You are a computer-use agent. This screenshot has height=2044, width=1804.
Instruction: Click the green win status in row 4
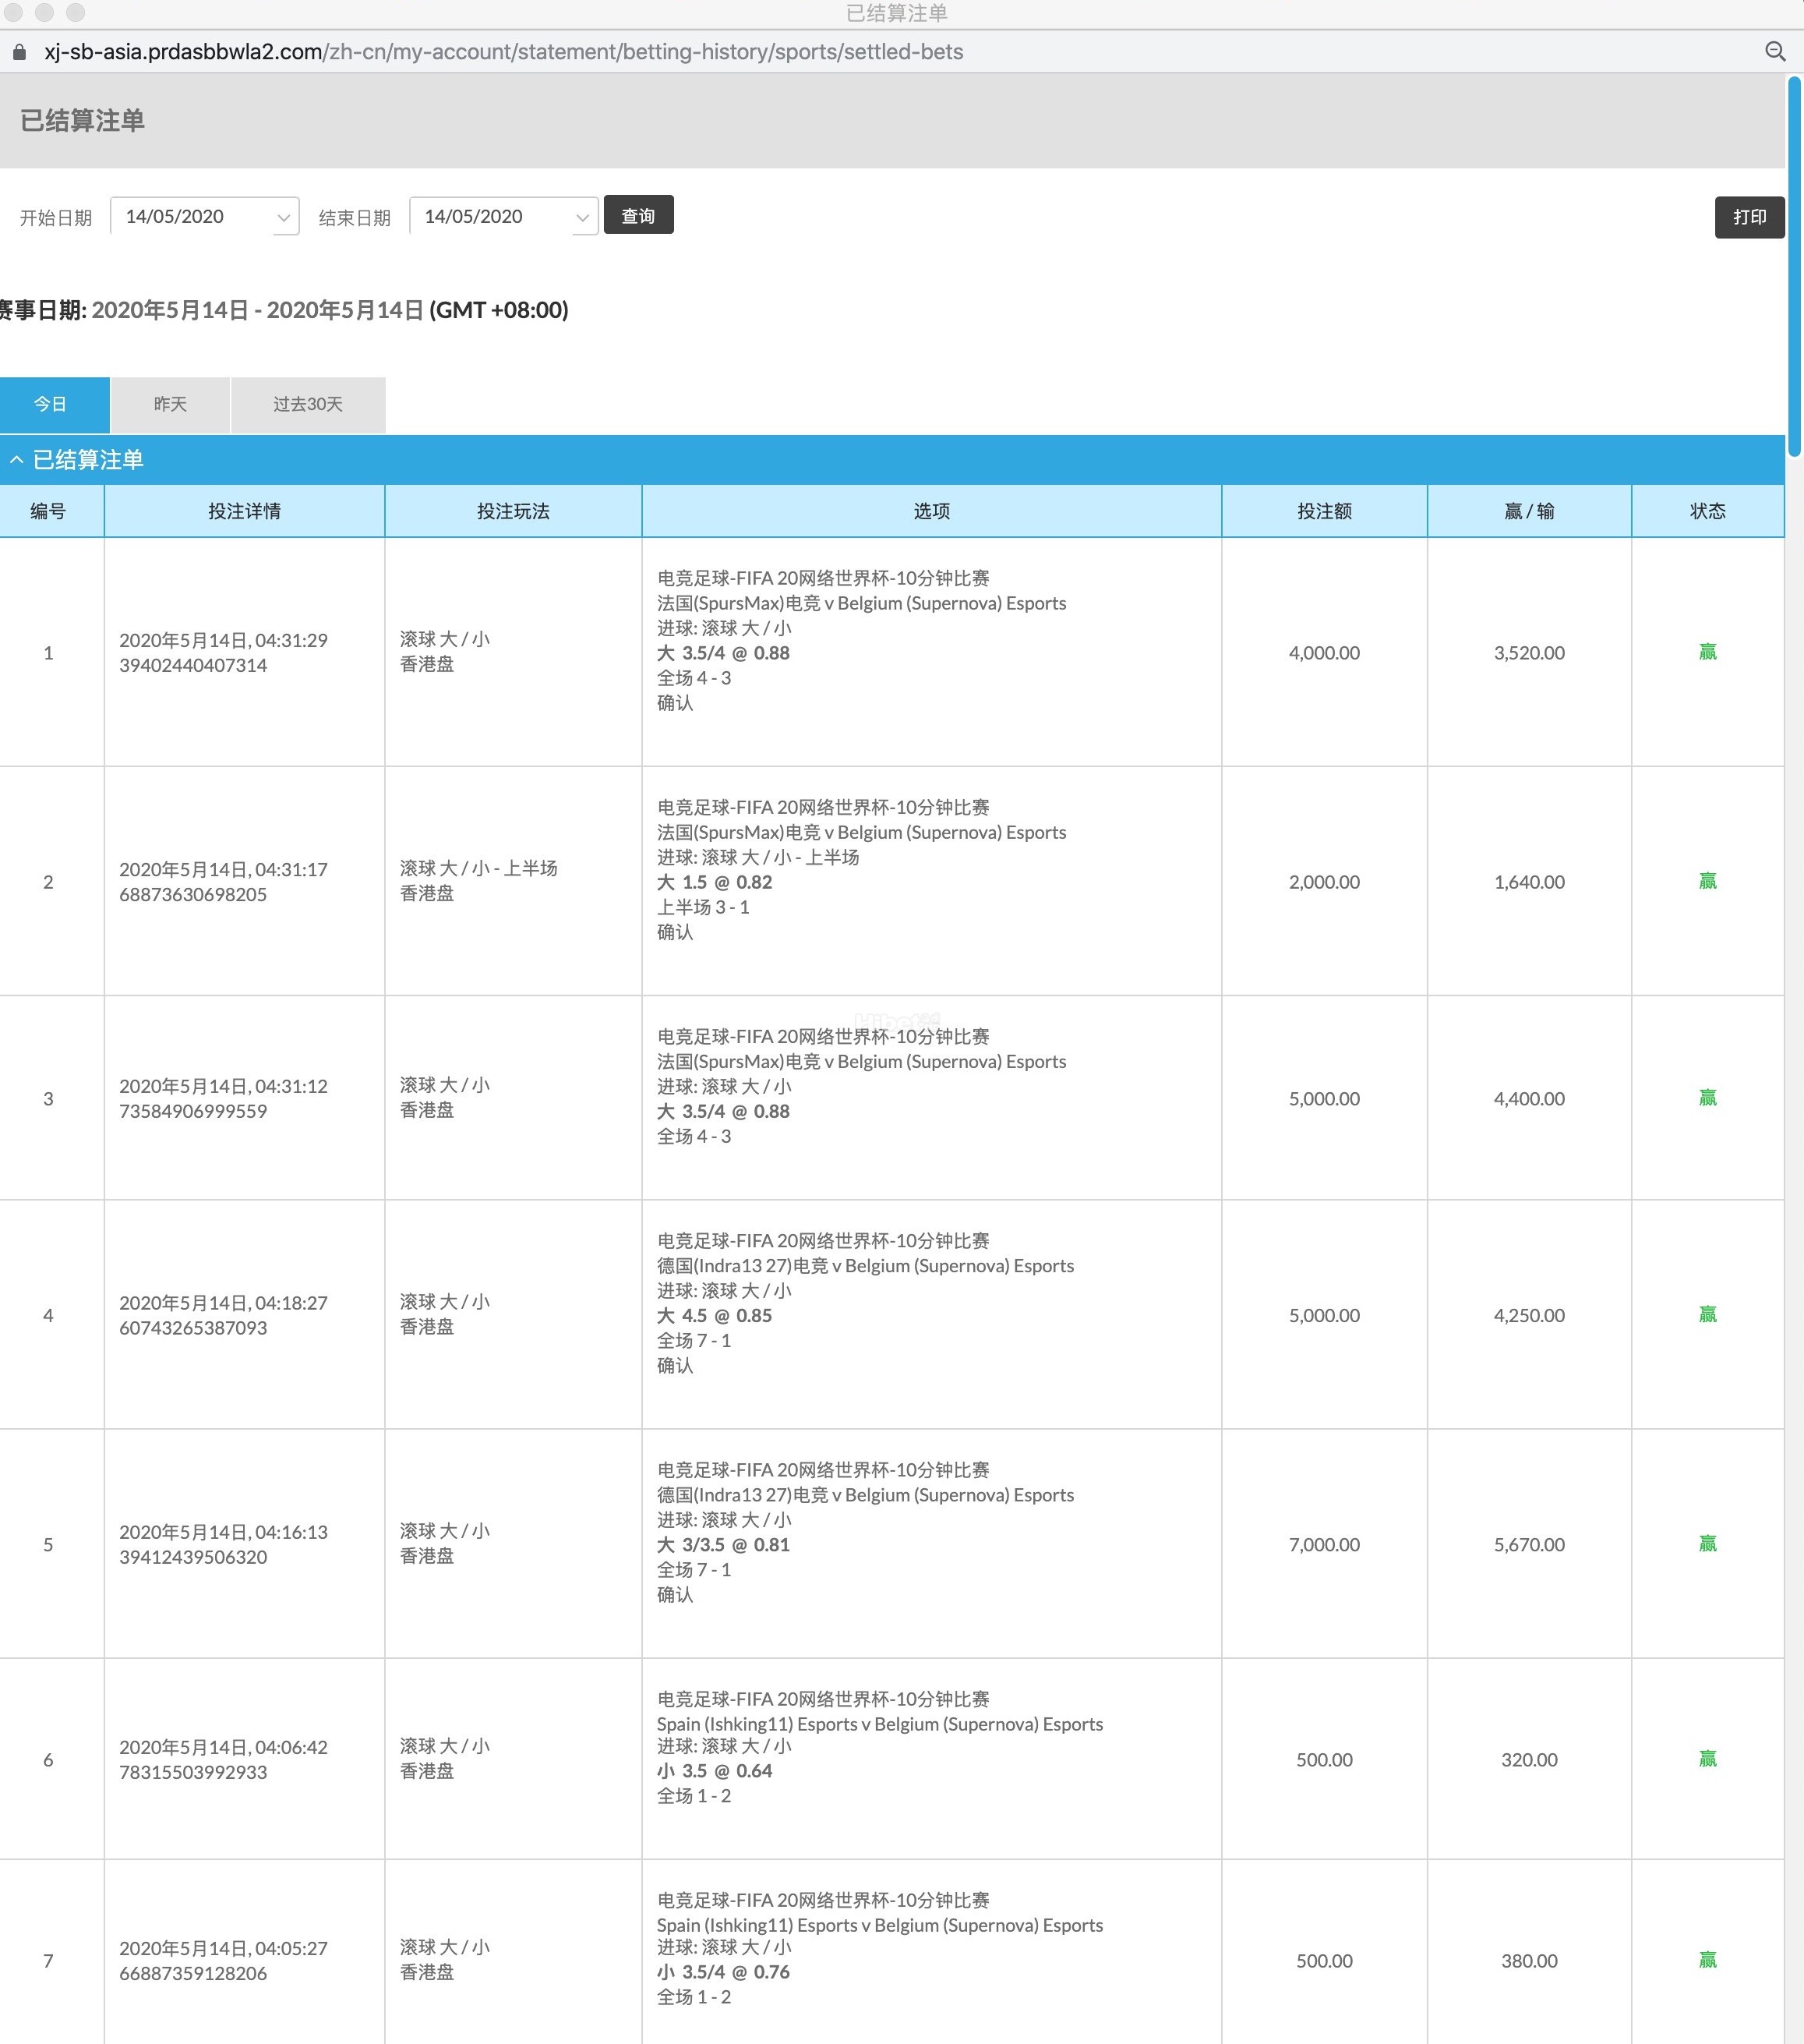tap(1707, 1314)
